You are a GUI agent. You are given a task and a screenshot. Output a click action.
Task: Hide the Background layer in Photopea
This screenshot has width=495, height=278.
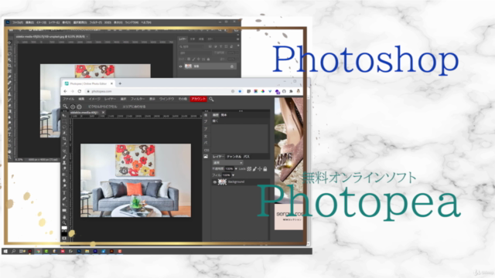tap(215, 182)
